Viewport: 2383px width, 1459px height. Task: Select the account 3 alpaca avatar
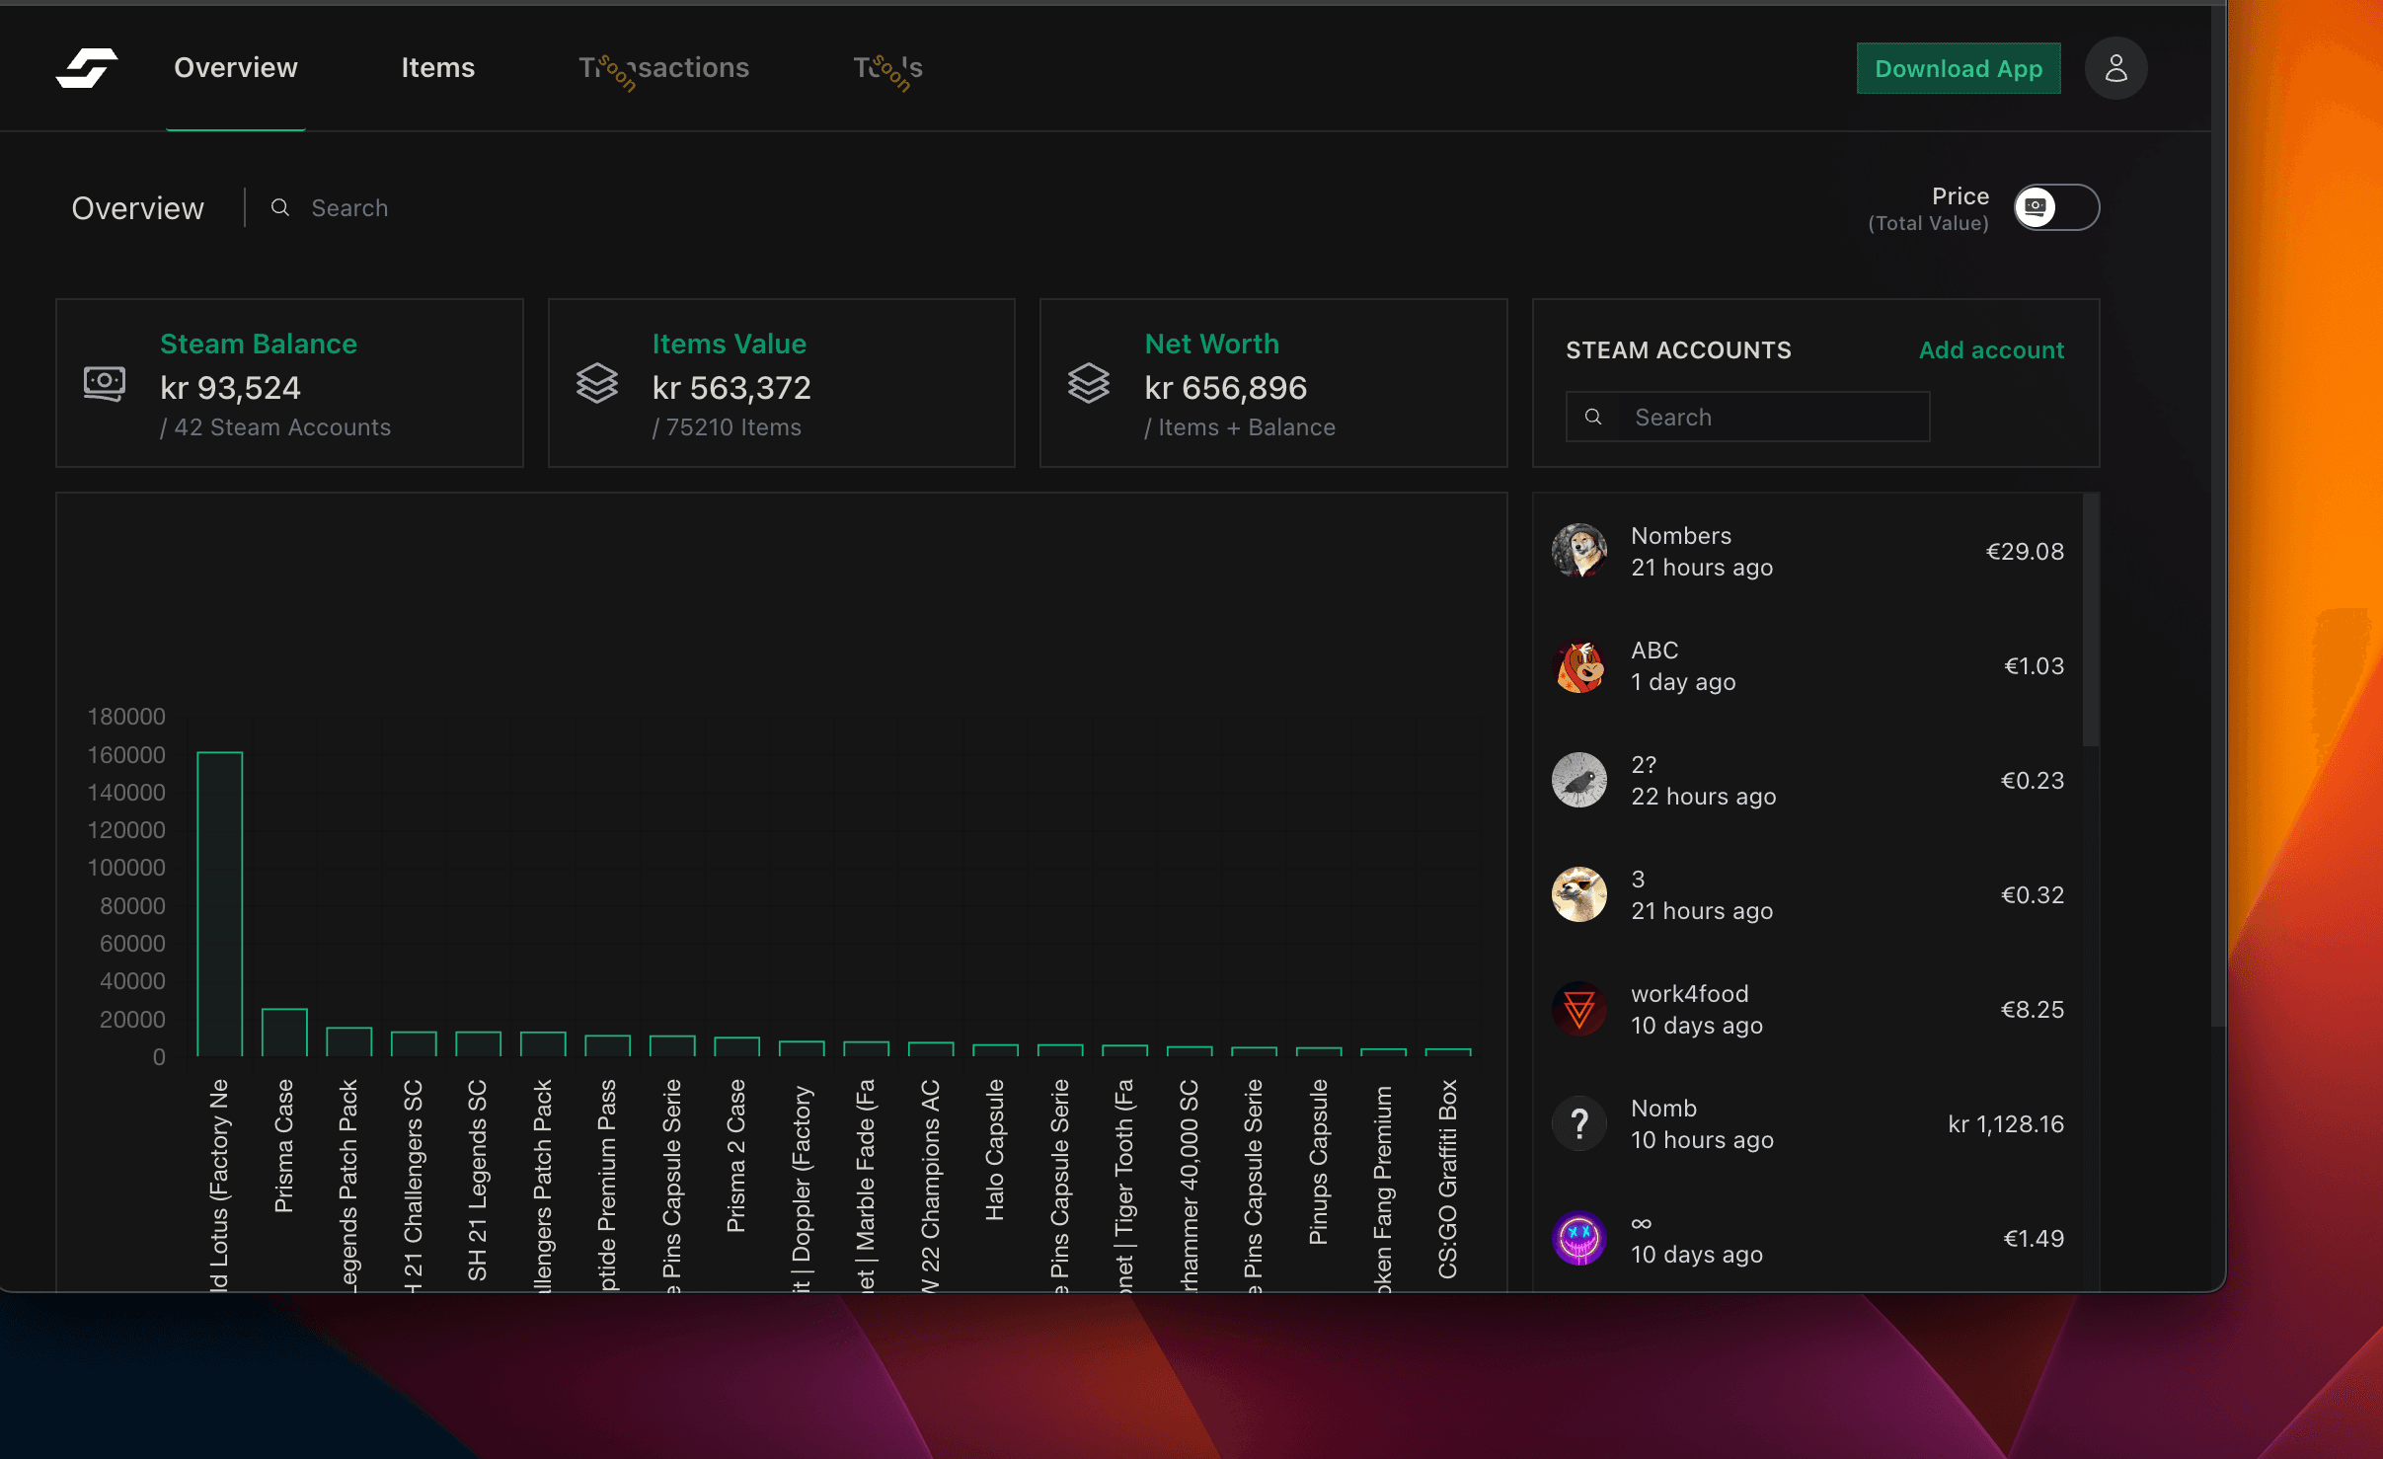coord(1579,894)
